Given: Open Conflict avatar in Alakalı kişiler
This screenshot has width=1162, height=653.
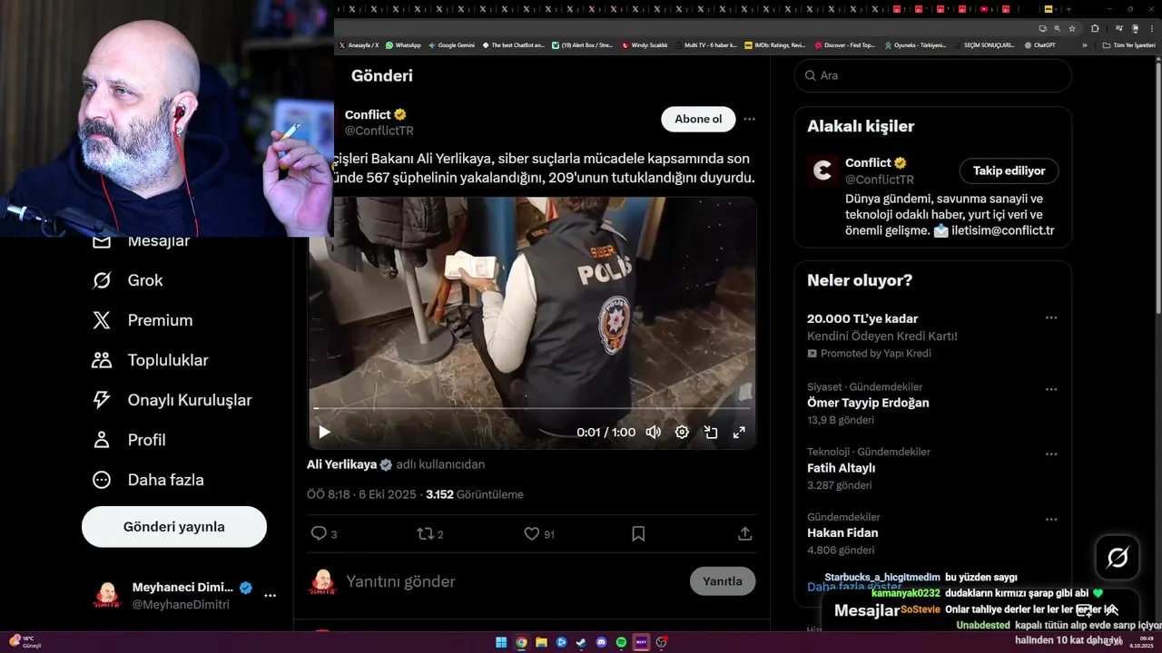Looking at the screenshot, I should click(x=823, y=171).
